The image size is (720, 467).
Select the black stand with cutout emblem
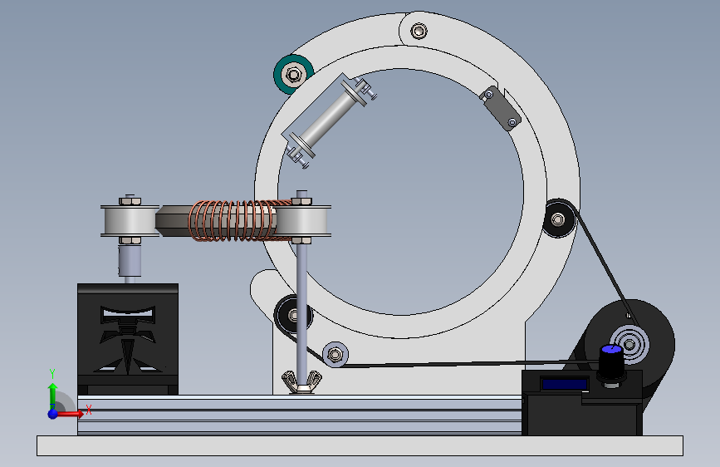(x=128, y=339)
